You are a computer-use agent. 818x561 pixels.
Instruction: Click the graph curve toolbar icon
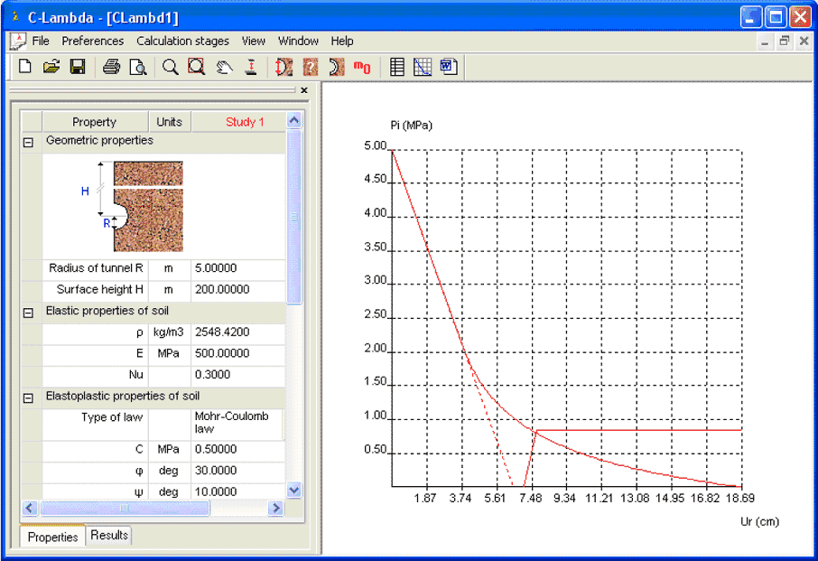(423, 67)
